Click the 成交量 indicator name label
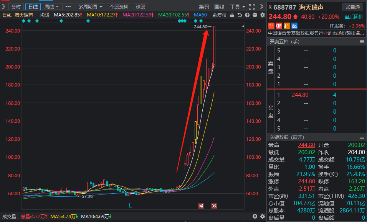The image size is (367, 222). [9, 217]
